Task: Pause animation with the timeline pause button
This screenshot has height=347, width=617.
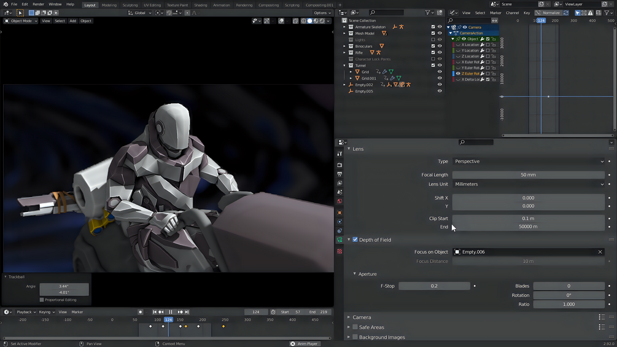Action: click(171, 312)
